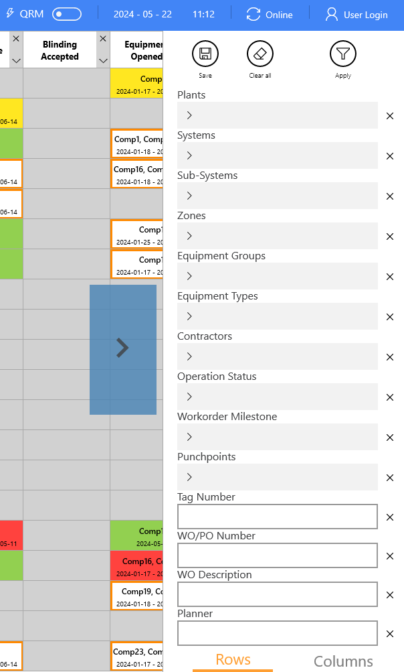Expand the Workorder Milestone filter
The image size is (404, 672).
189,437
